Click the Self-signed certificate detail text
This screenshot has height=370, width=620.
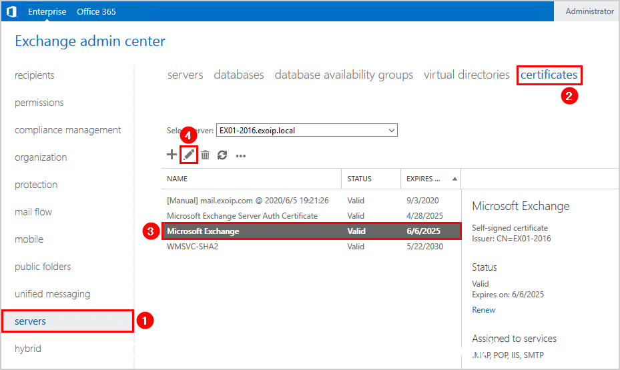pos(510,228)
